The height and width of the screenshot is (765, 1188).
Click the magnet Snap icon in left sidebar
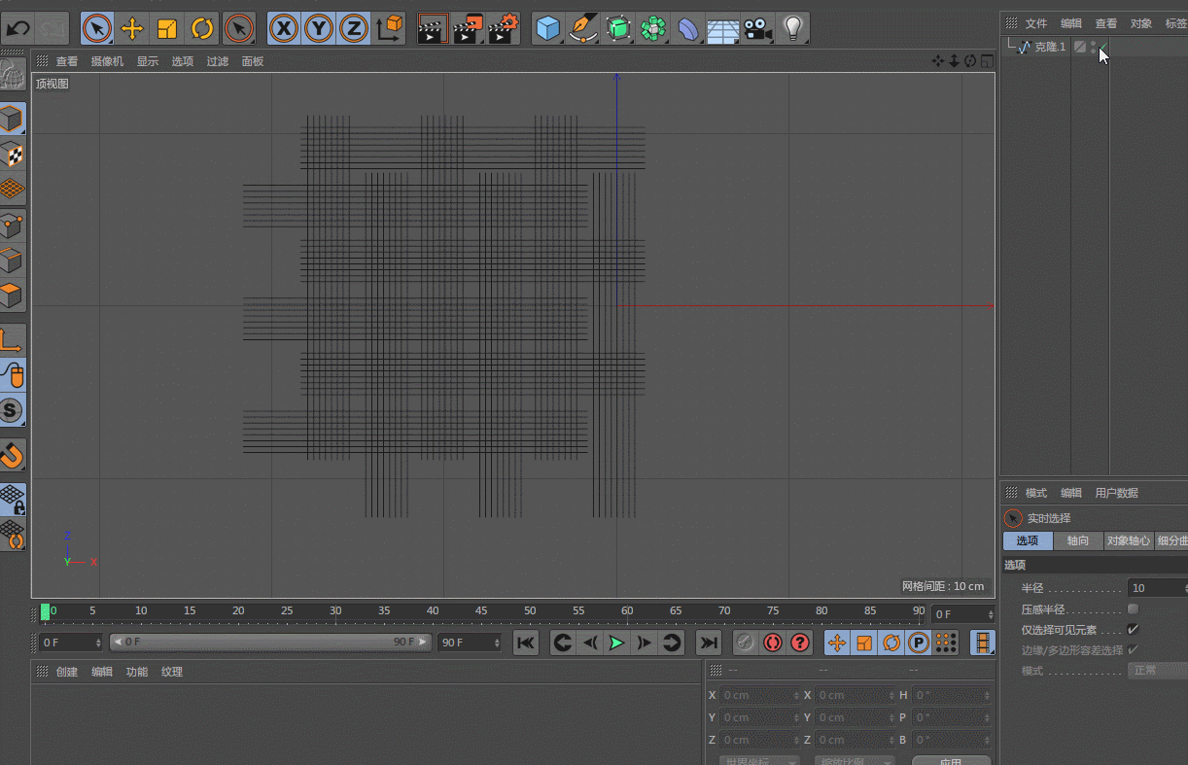click(x=12, y=454)
